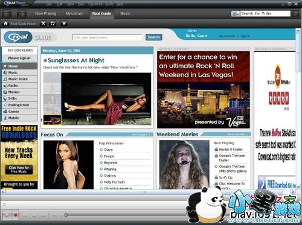Viewport: 302px width, 225px height.
Task: Open the Ciara link under Pop Princesses
Action: (x=108, y=150)
